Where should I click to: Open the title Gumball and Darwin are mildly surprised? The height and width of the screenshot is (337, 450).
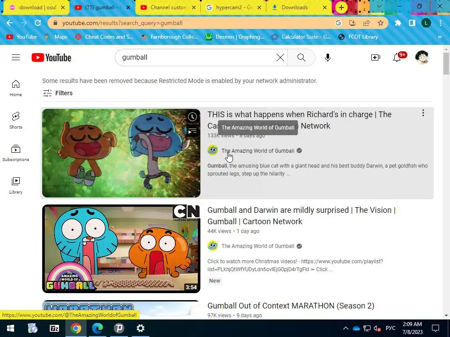(301, 216)
